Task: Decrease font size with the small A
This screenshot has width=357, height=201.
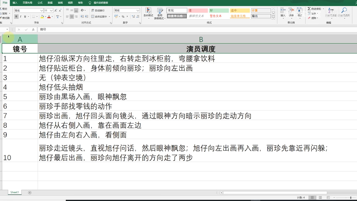Action: (60, 10)
